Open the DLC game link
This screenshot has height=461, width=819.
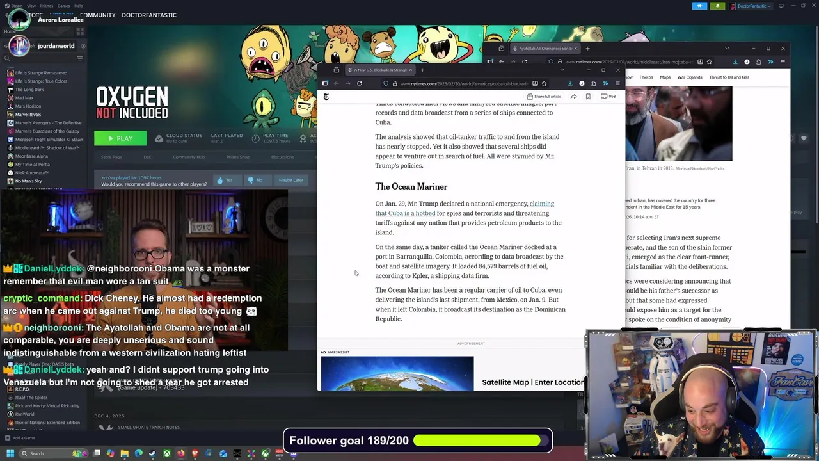pos(147,157)
